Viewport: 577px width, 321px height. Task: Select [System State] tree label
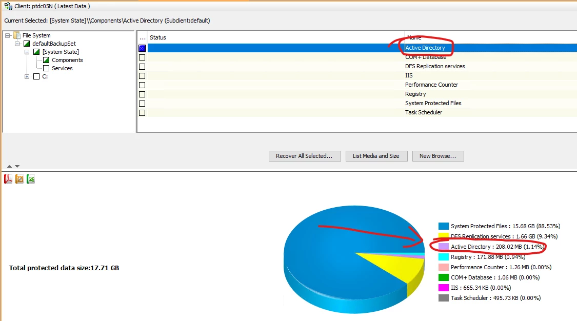[x=61, y=52]
